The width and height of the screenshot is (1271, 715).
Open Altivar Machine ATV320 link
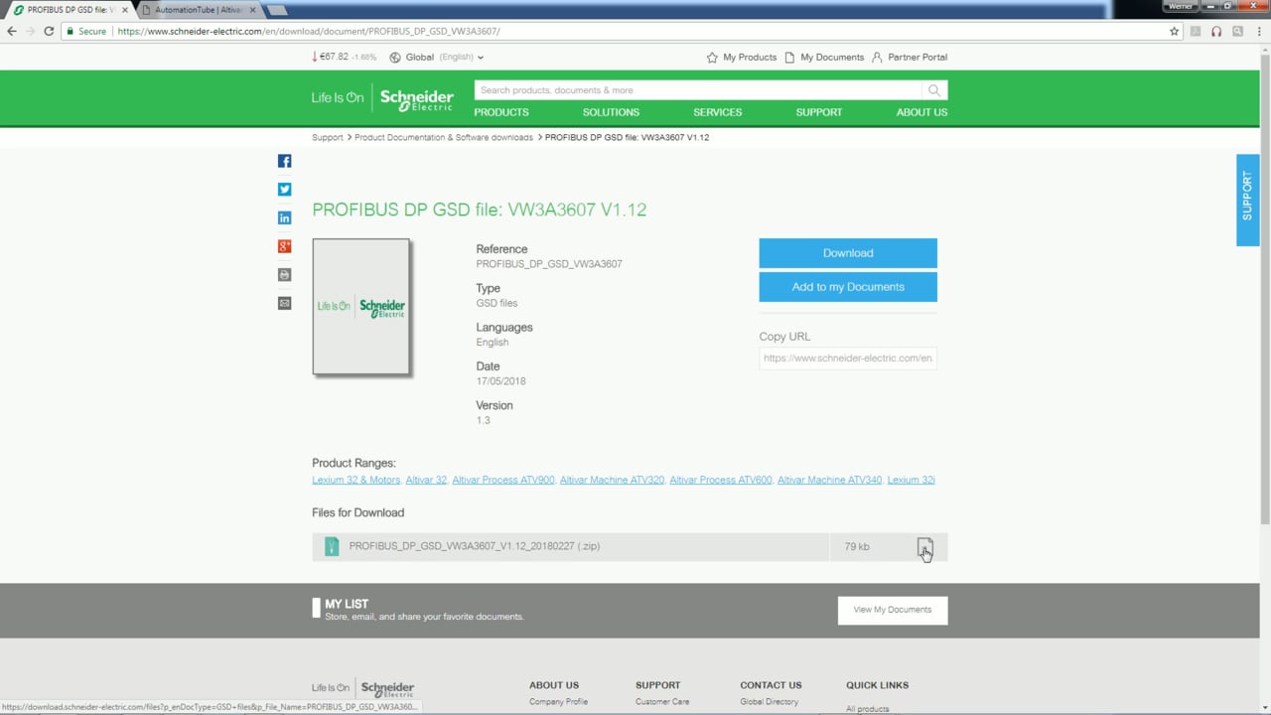(612, 480)
